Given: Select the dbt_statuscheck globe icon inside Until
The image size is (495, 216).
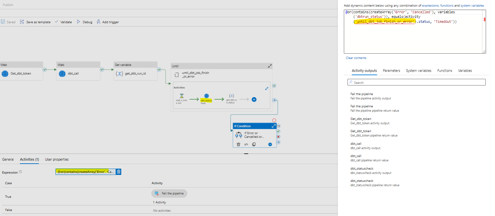Looking at the screenshot, I should click(206, 96).
